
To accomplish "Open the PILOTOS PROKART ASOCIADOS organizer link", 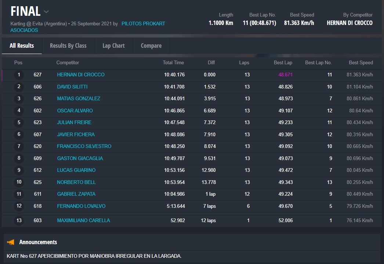I will coord(143,23).
